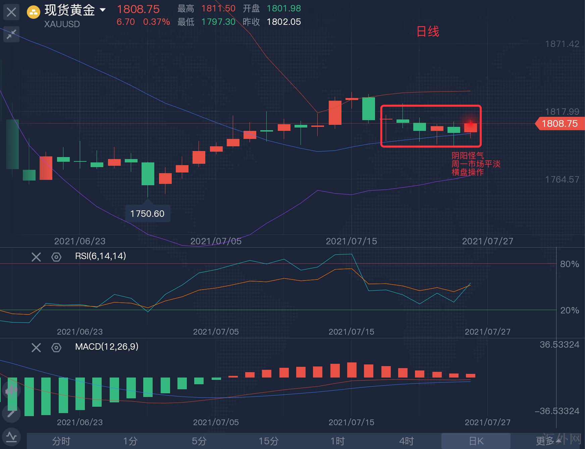The height and width of the screenshot is (449, 585).
Task: Click the gold bars symbol icon
Action: (x=34, y=12)
